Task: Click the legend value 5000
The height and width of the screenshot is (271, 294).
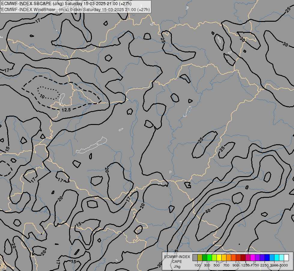Action: (x=284, y=265)
